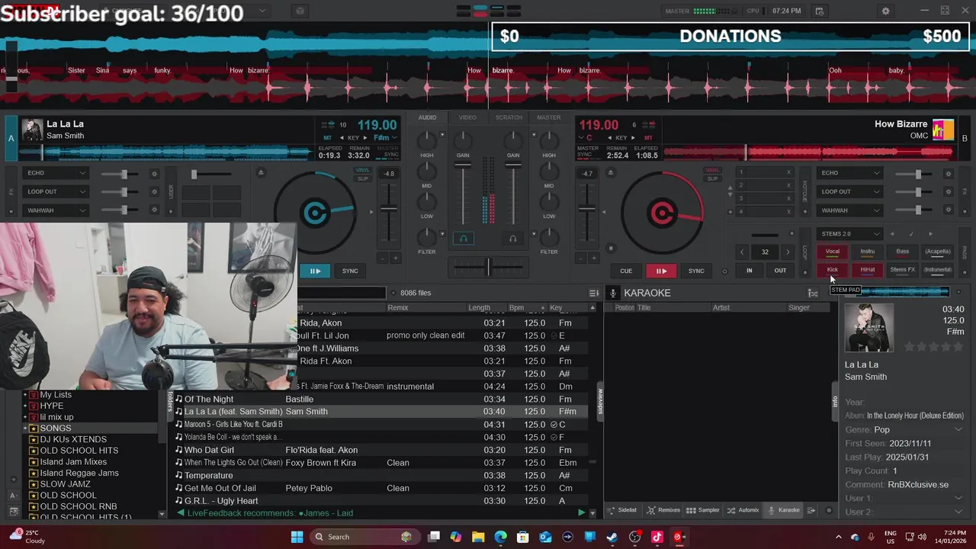The height and width of the screenshot is (549, 976).
Task: Toggle the Vocal stem pad
Action: point(833,252)
